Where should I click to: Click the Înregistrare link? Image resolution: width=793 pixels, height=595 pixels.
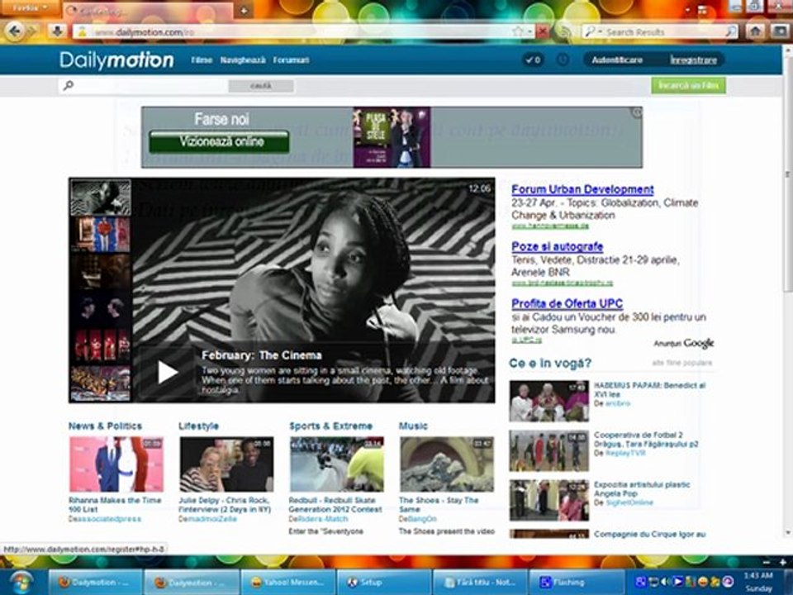[693, 59]
